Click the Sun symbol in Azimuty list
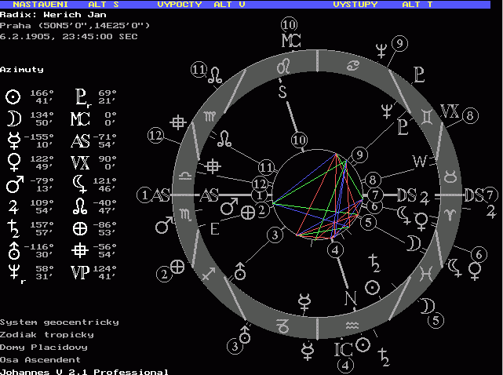 [x=13, y=96]
